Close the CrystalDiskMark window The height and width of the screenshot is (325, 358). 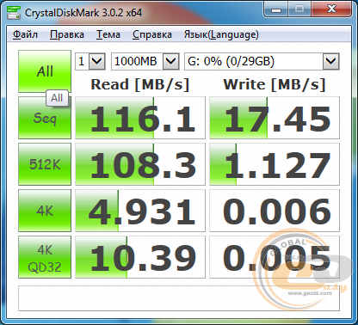click(x=331, y=9)
